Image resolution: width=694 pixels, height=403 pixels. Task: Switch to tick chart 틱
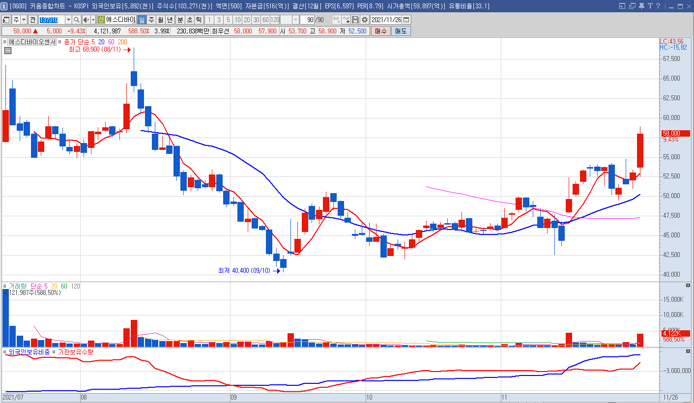tap(199, 20)
